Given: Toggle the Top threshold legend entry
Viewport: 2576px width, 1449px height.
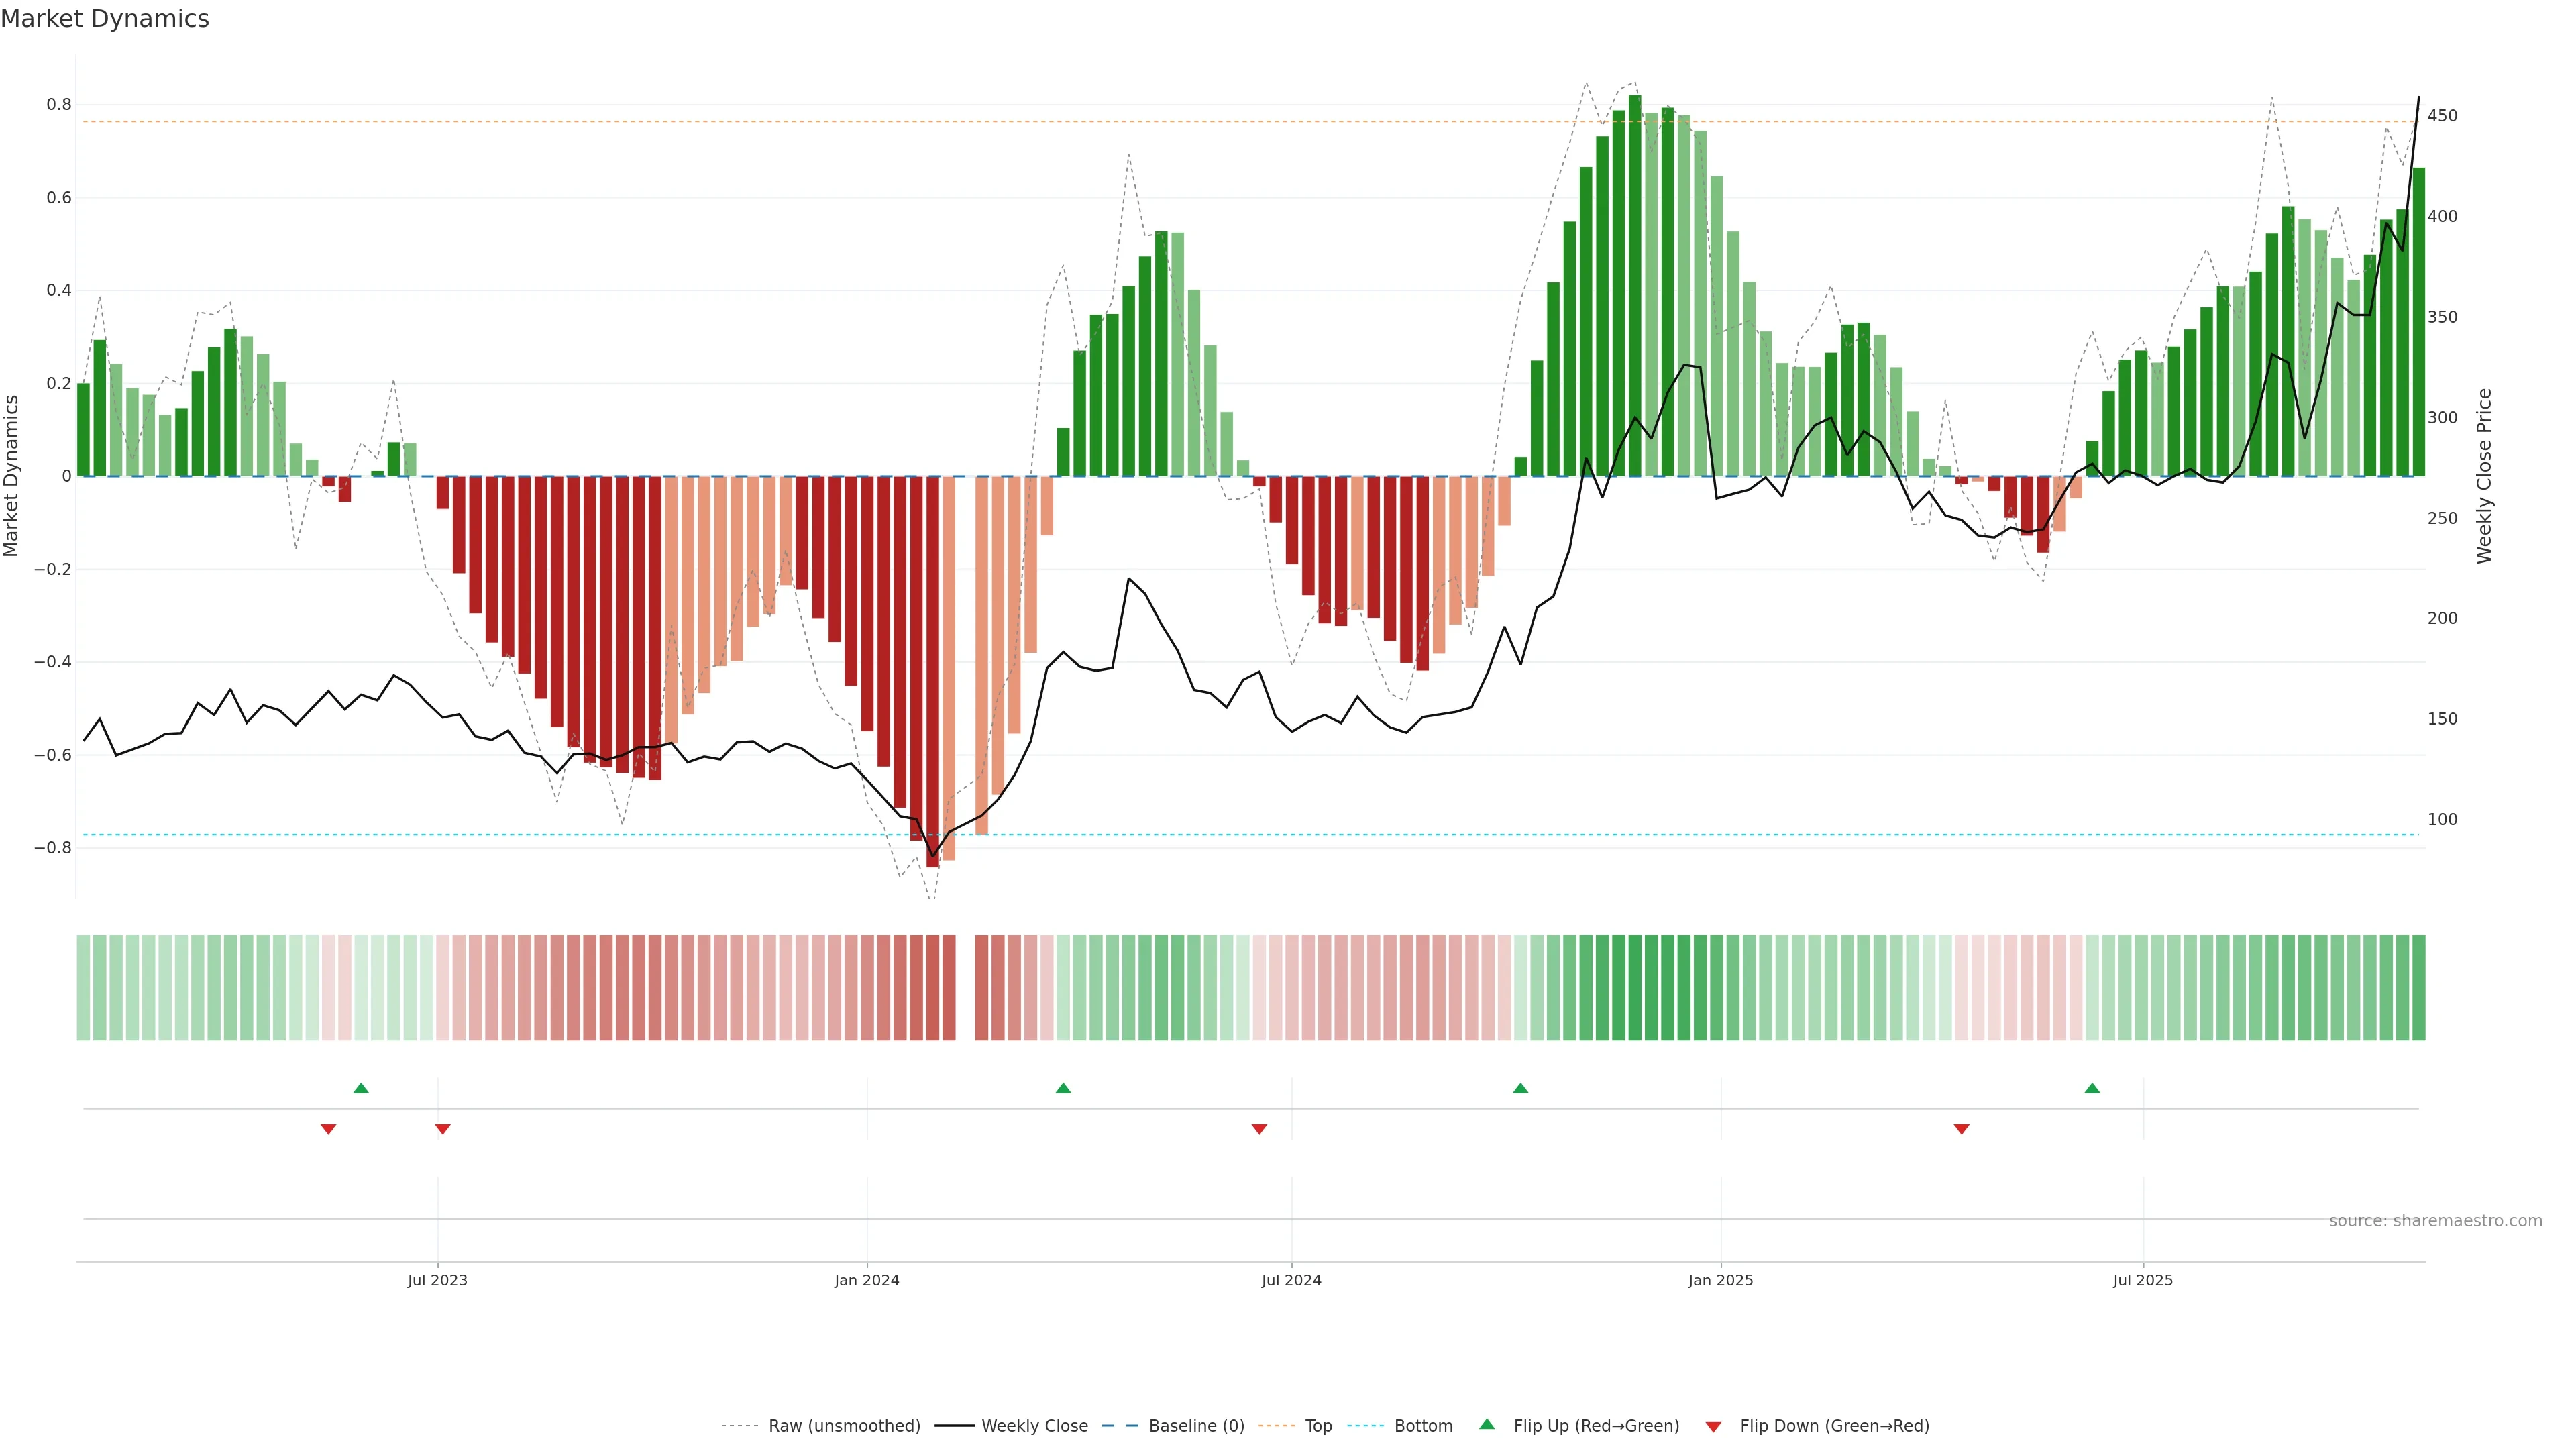Looking at the screenshot, I should tap(1318, 1426).
